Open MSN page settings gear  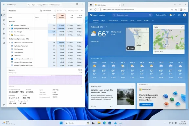[179, 15]
